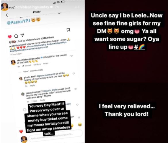Tap the laughing emoji quick reaction

80,125
